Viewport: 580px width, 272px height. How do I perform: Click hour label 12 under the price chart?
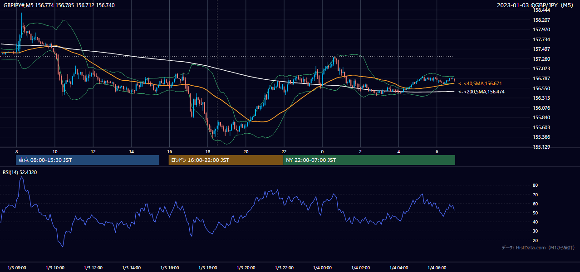tap(93, 151)
